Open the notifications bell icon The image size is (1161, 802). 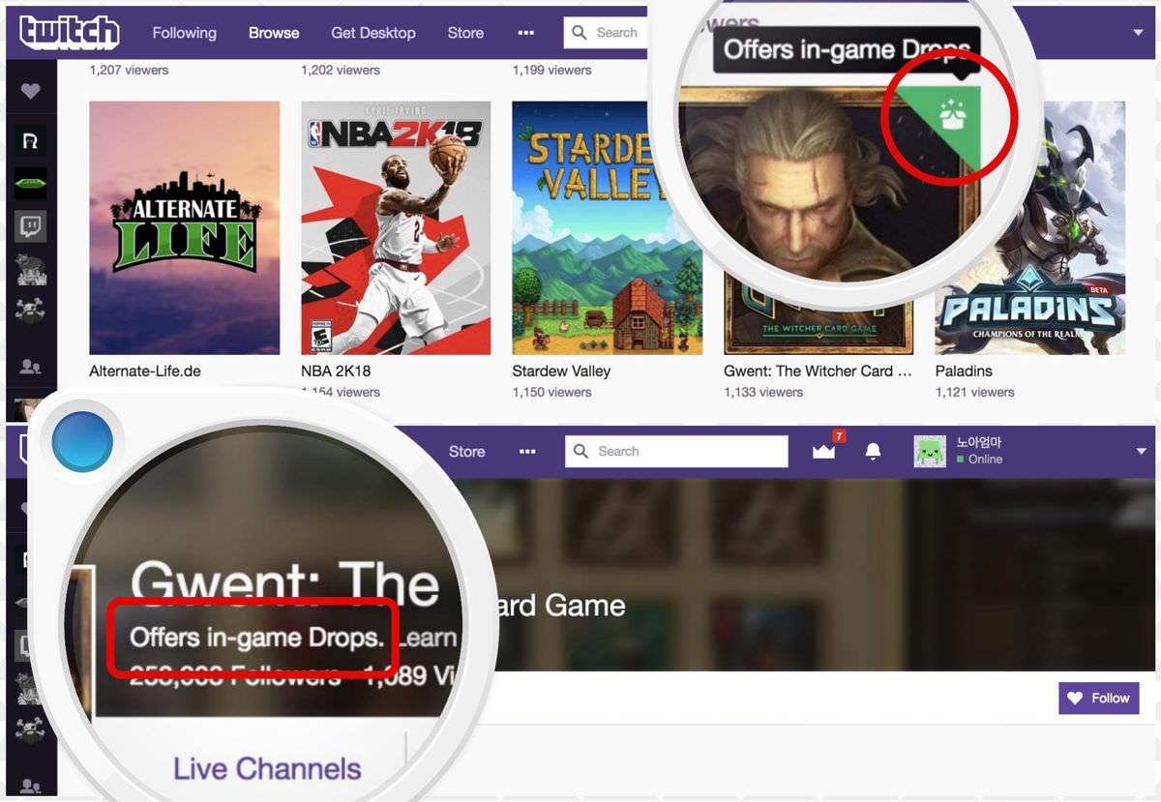873,452
